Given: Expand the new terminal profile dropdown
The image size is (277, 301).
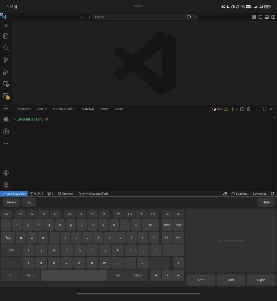Looking at the screenshot, I should [237, 109].
